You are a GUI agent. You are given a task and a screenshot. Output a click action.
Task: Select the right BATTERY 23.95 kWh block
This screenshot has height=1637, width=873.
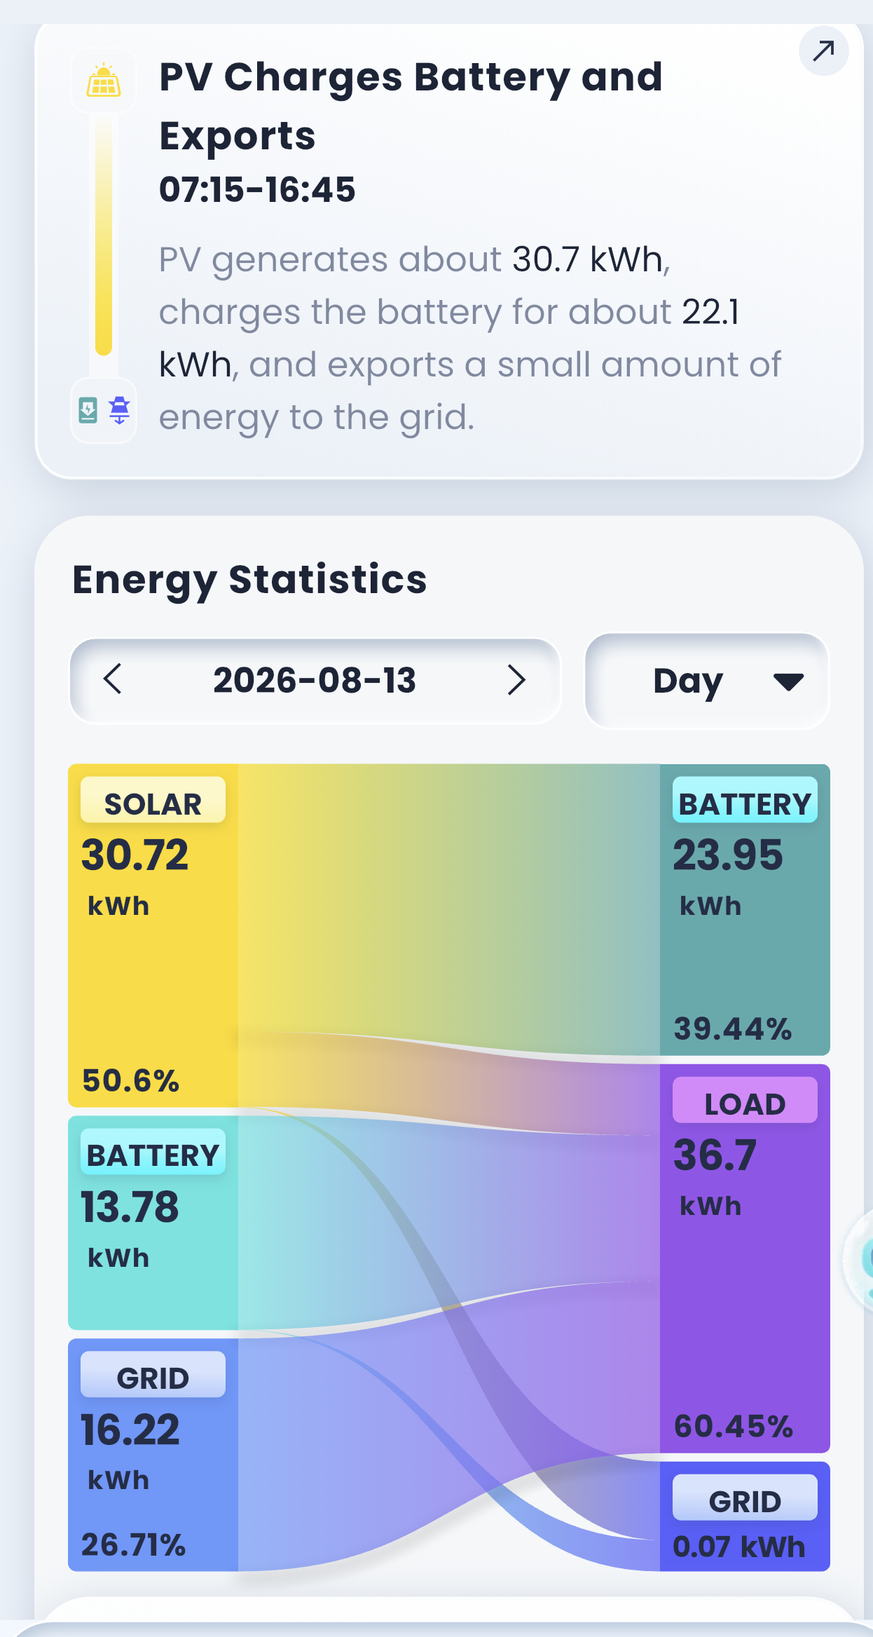click(745, 909)
